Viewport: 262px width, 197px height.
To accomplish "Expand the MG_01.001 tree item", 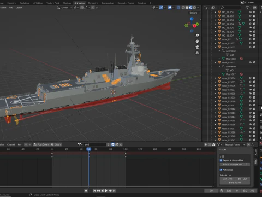I will pos(216,12).
